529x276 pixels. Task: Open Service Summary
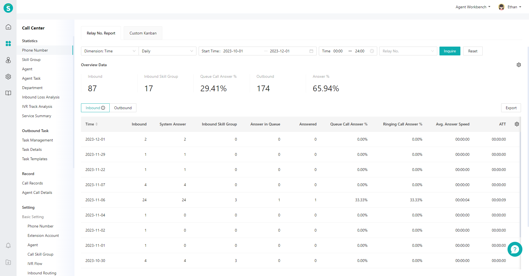(37, 116)
